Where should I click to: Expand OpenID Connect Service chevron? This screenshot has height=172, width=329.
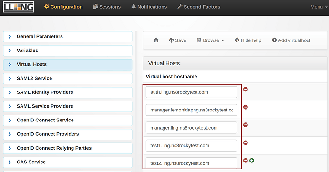pyautogui.click(x=10, y=120)
